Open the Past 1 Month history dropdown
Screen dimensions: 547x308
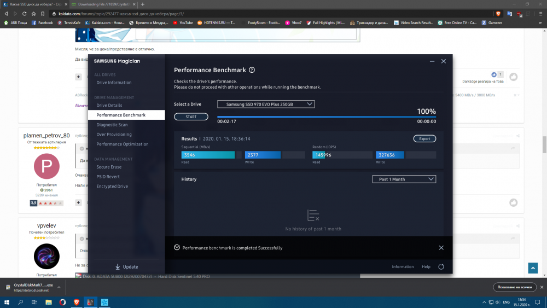[x=404, y=179]
